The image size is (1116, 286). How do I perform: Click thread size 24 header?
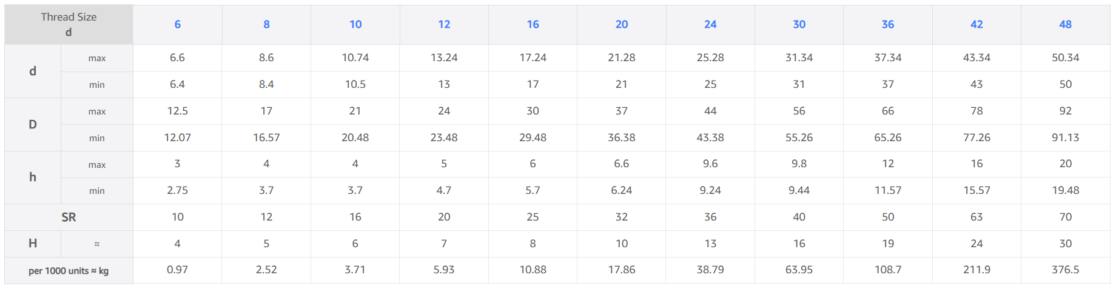tap(710, 24)
